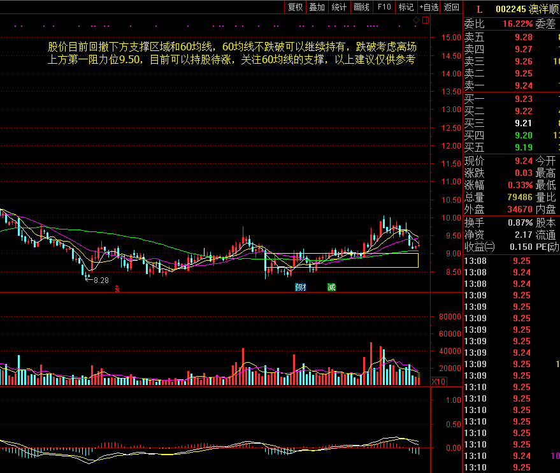Click the 10.00 price axis label
560x473 pixels.
pyautogui.click(x=451, y=218)
